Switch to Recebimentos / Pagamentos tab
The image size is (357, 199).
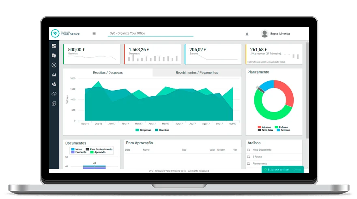(197, 72)
